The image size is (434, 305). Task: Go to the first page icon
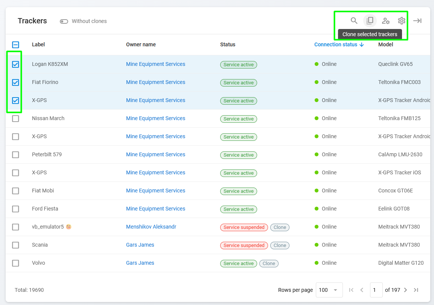351,290
